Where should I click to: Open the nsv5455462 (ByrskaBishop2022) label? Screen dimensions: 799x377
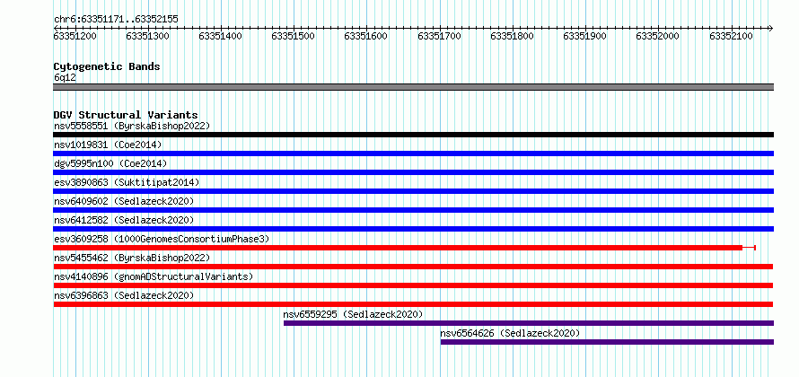coord(132,258)
